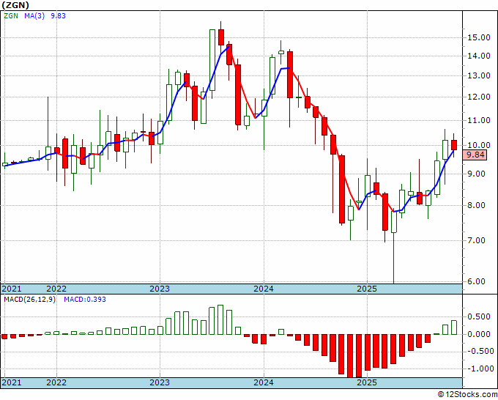Click the 0.000 MACD axis label

[x=479, y=334]
